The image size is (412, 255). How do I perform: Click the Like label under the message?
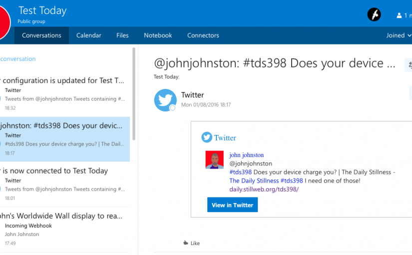pos(195,243)
